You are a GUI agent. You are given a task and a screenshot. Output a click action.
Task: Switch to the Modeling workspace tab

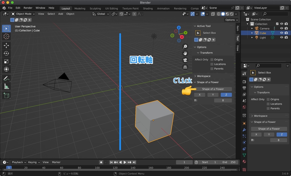80,8
